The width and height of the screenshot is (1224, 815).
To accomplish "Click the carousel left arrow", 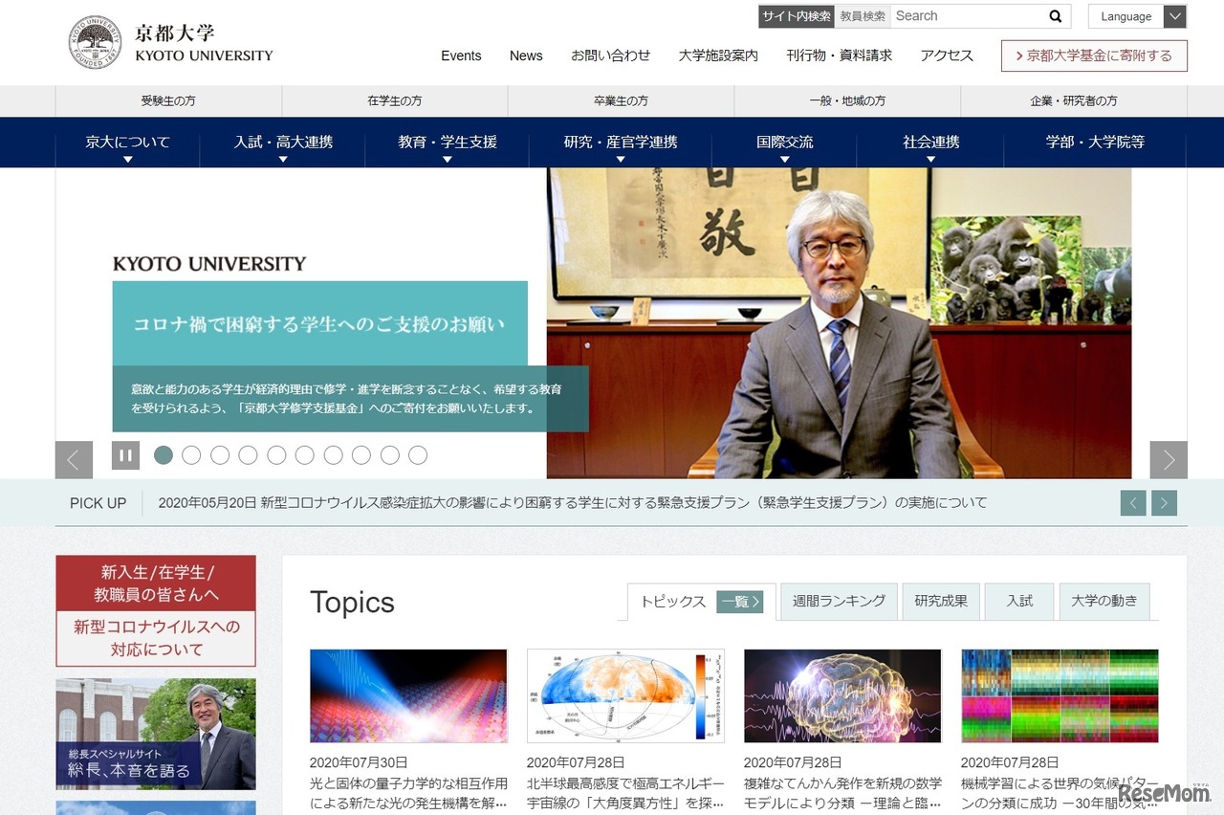I will tap(74, 460).
